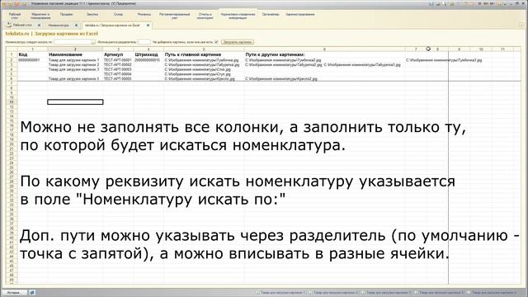Select the Штрихкод header cell
The image size is (528, 297).
[148, 54]
